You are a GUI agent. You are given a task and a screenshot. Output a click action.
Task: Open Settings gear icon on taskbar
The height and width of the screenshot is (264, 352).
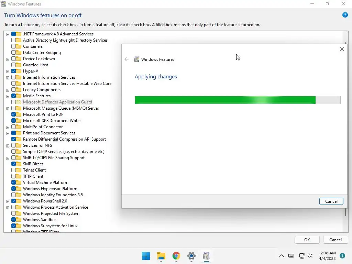click(191, 256)
